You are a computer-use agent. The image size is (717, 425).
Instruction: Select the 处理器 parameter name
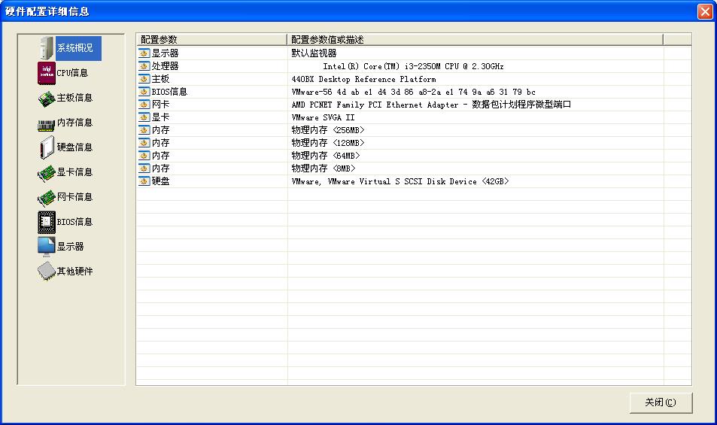[165, 66]
